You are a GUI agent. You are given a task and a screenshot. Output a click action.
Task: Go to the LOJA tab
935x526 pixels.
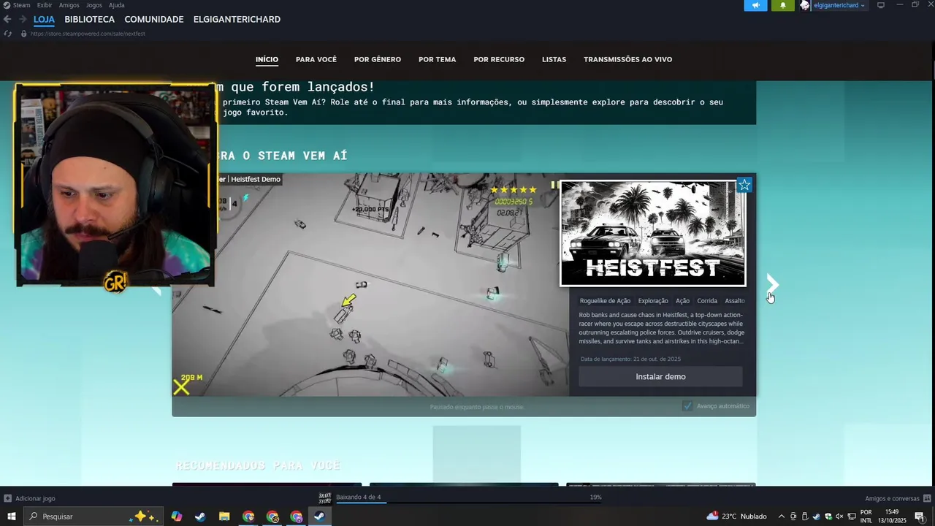(x=44, y=19)
